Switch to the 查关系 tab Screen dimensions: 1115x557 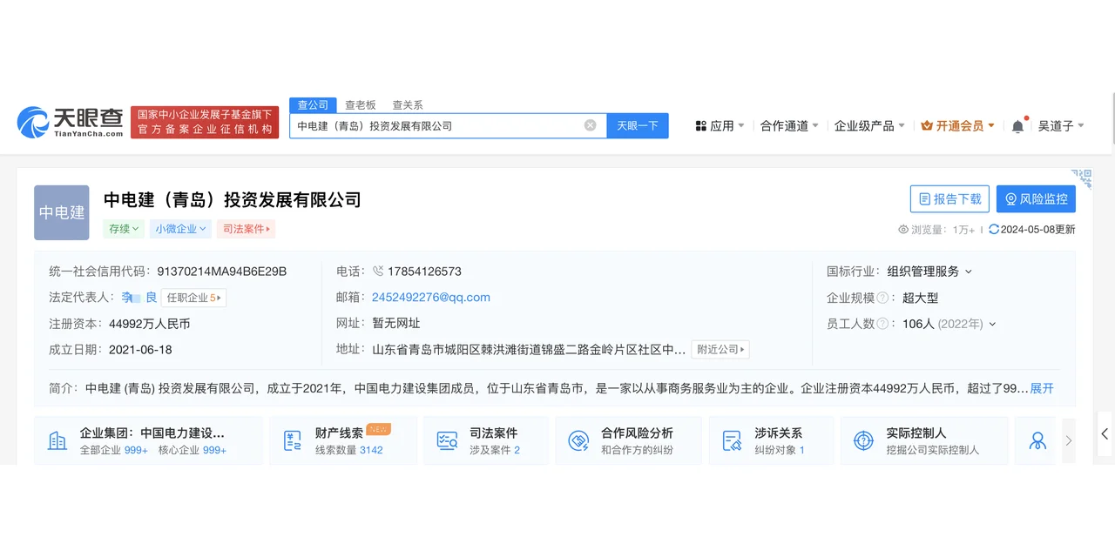point(407,104)
